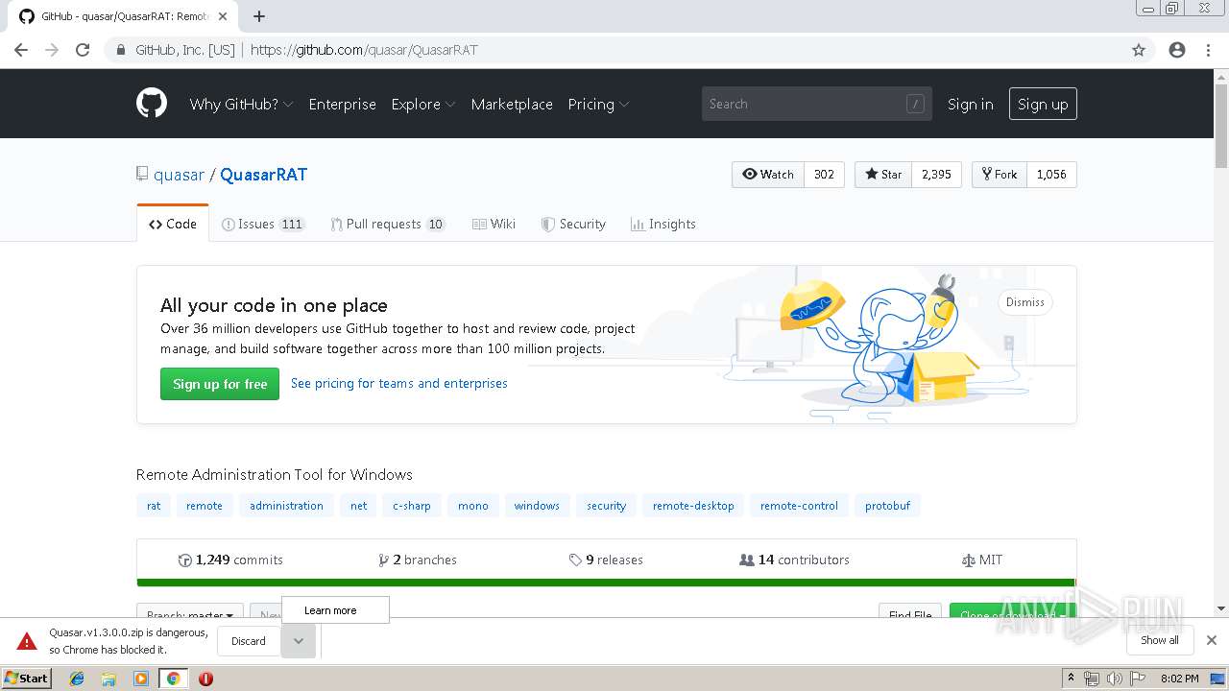
Task: Open Internet Explorer from taskbar
Action: [77, 679]
